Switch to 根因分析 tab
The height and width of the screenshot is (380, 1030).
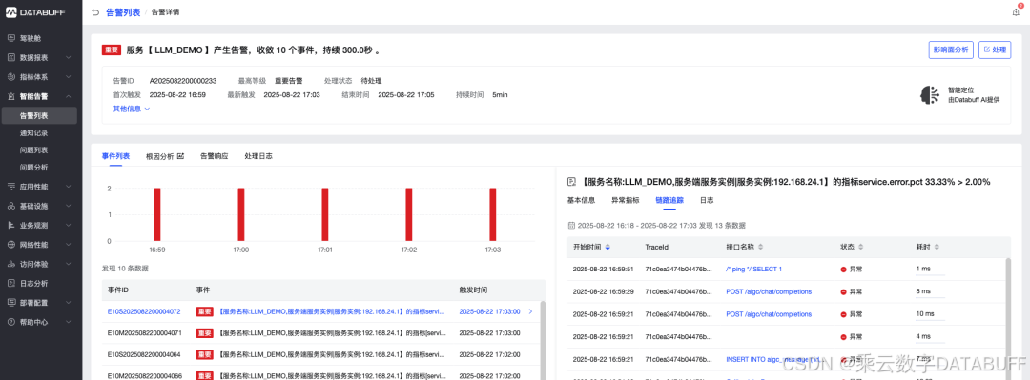click(x=159, y=156)
